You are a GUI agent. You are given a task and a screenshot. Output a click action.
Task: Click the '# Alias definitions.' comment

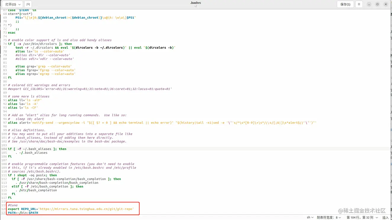point(27,130)
